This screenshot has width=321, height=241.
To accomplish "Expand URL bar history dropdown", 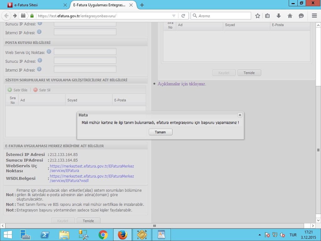I will (x=174, y=16).
